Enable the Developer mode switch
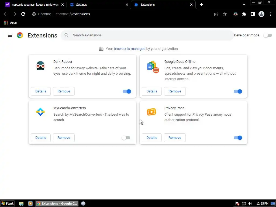Screen dimensions: 276x207 (268, 35)
